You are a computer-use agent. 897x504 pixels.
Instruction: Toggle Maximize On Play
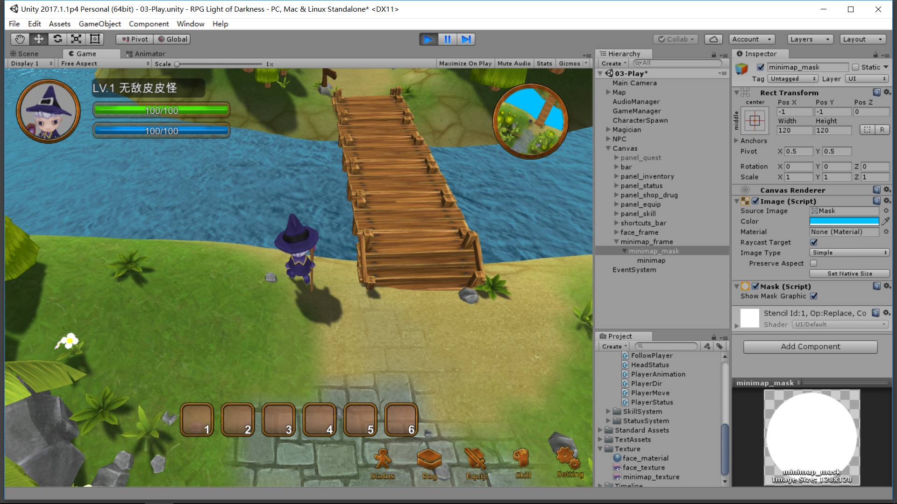[465, 63]
